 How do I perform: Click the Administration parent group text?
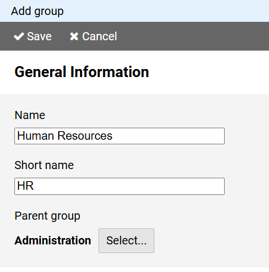[53, 240]
